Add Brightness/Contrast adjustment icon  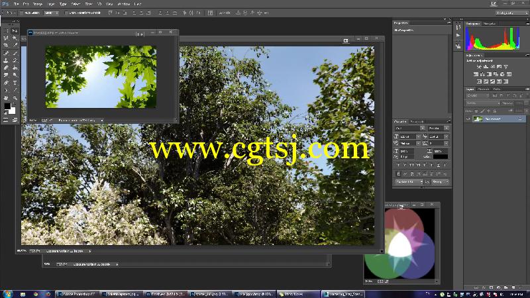click(479, 67)
